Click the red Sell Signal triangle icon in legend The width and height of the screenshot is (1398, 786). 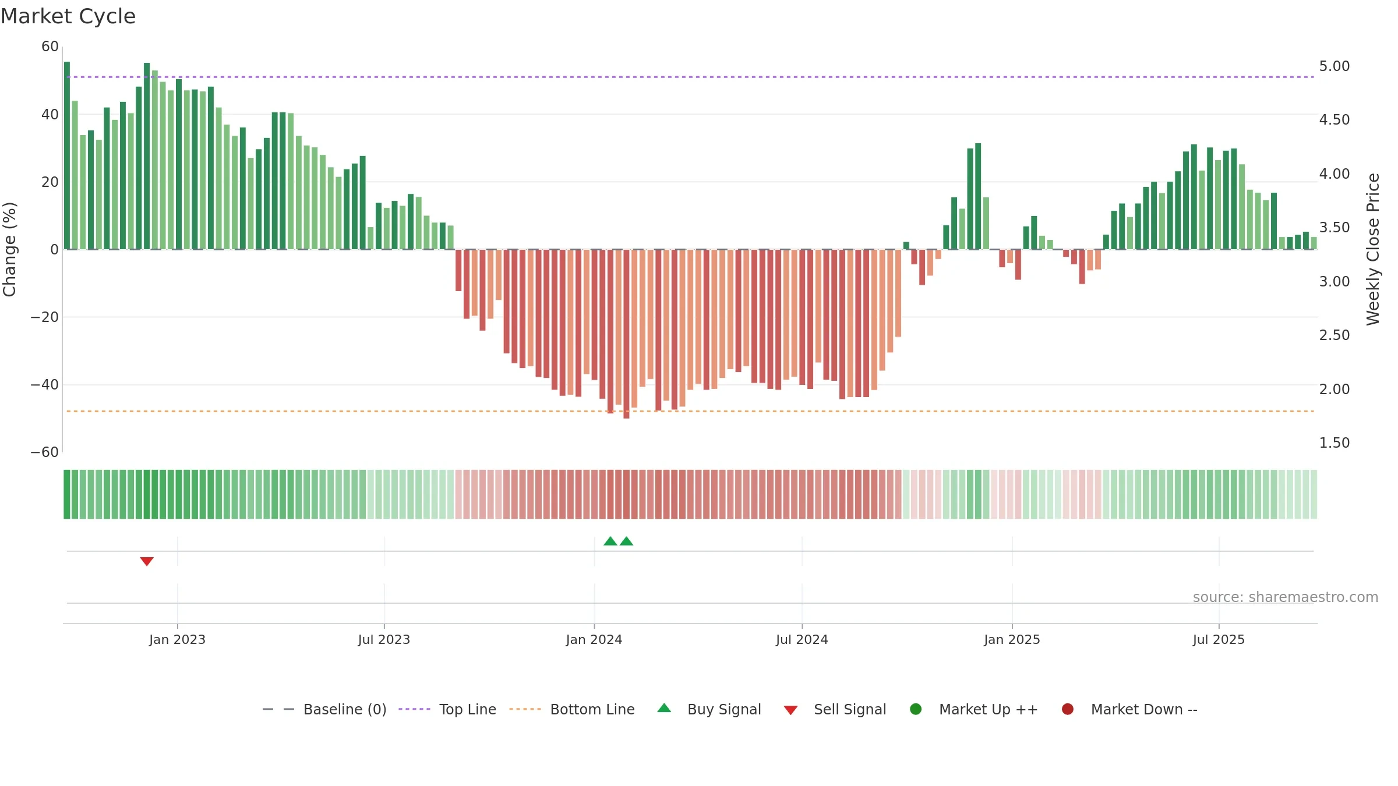pos(790,710)
